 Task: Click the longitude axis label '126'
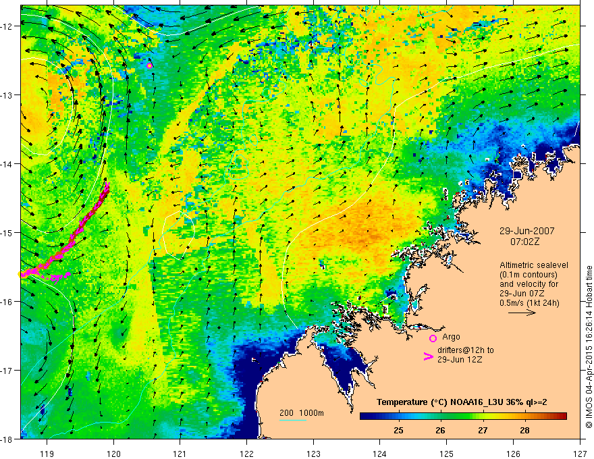coord(513,454)
